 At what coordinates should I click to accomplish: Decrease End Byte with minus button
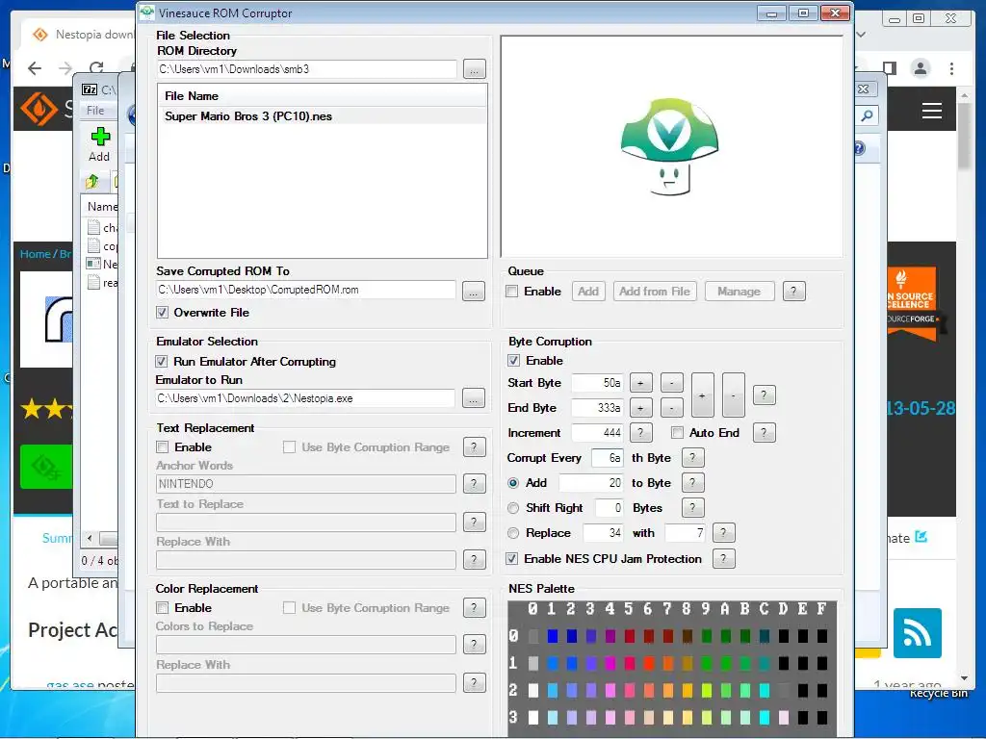point(671,408)
